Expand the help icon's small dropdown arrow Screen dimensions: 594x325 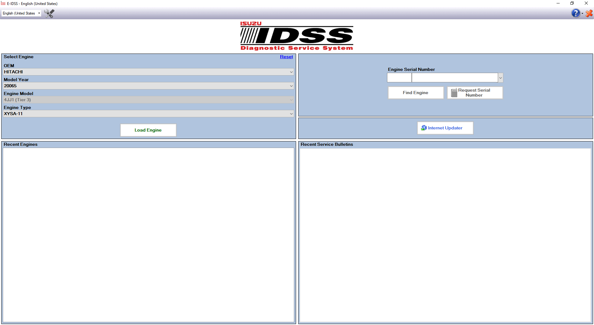[582, 14]
